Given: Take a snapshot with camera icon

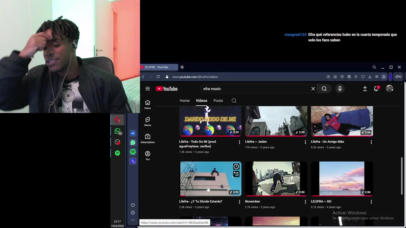Looking at the screenshot, I should point(335,77).
